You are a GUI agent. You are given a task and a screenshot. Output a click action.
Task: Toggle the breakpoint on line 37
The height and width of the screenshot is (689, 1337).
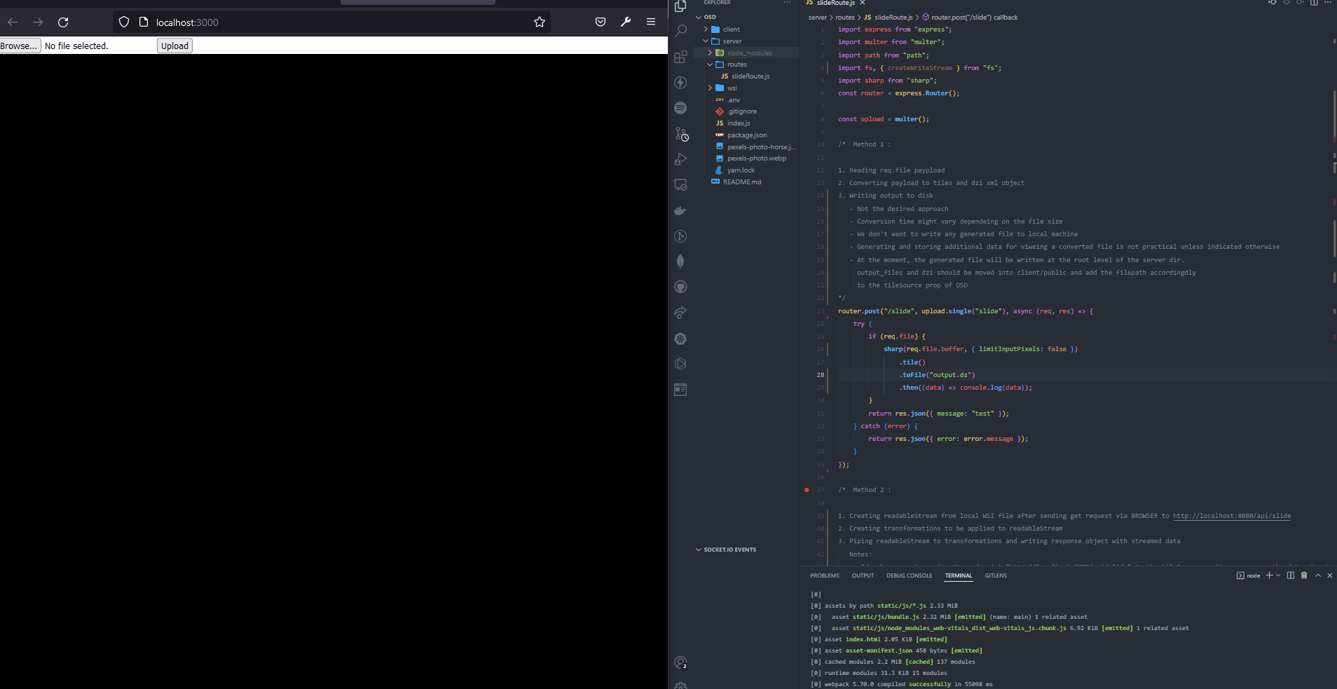tap(807, 490)
